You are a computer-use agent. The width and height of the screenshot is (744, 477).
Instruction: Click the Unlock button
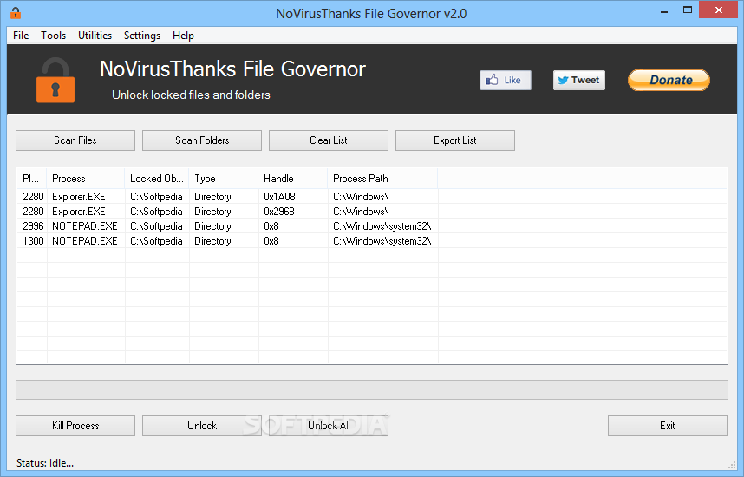pyautogui.click(x=202, y=426)
